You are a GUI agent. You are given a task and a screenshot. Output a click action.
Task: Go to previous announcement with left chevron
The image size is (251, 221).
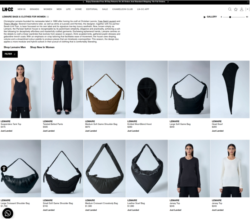[x=84, y=2]
